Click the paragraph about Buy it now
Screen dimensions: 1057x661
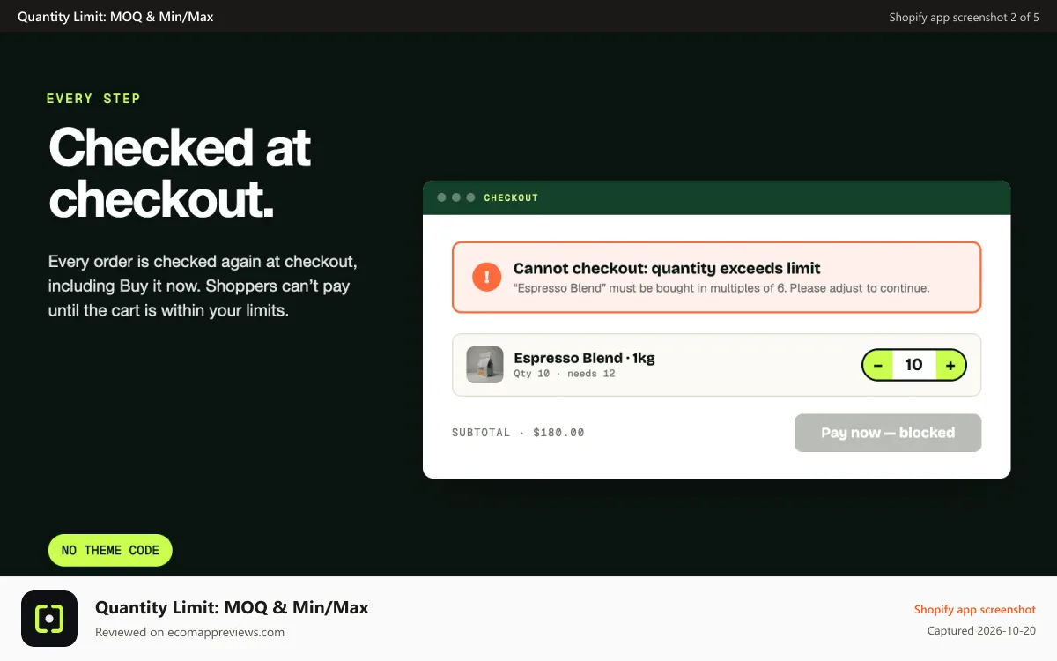[x=203, y=286]
